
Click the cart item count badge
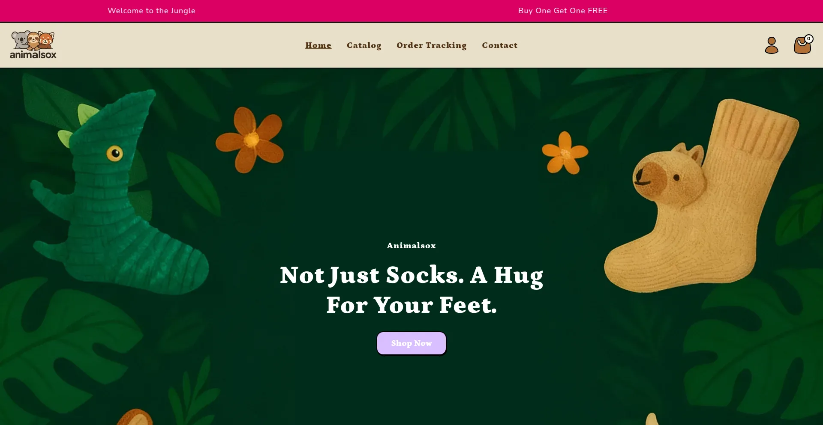click(x=808, y=39)
